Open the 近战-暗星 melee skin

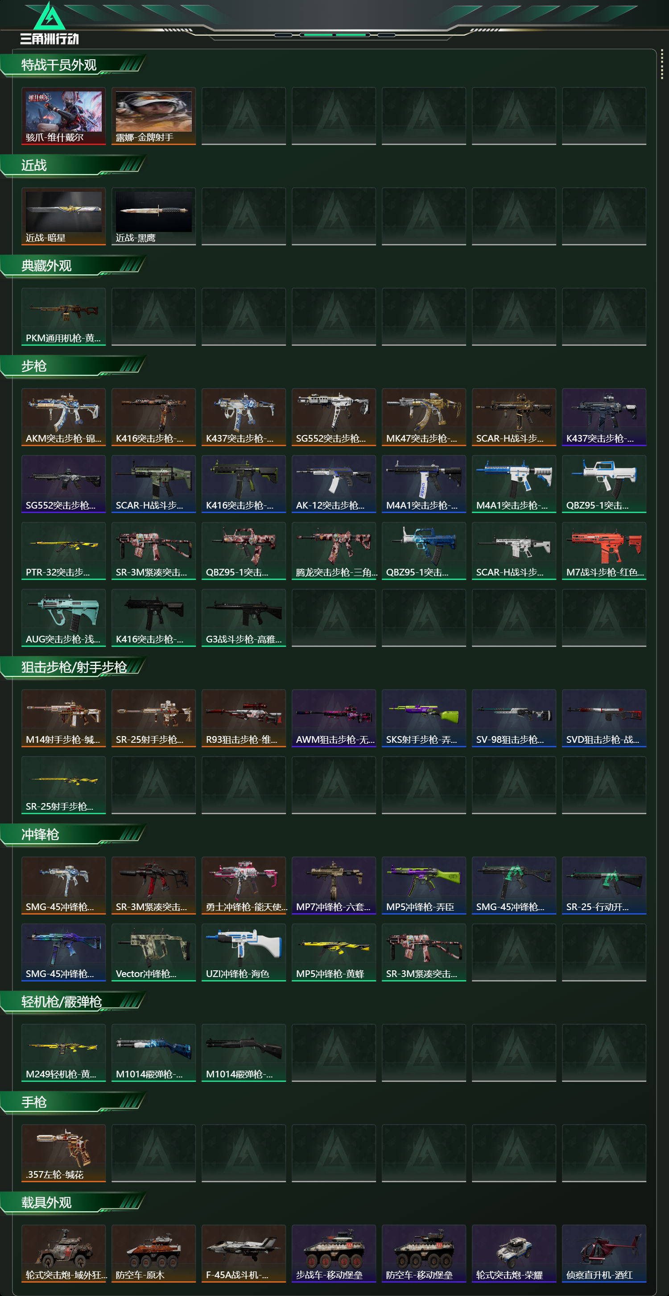63,216
